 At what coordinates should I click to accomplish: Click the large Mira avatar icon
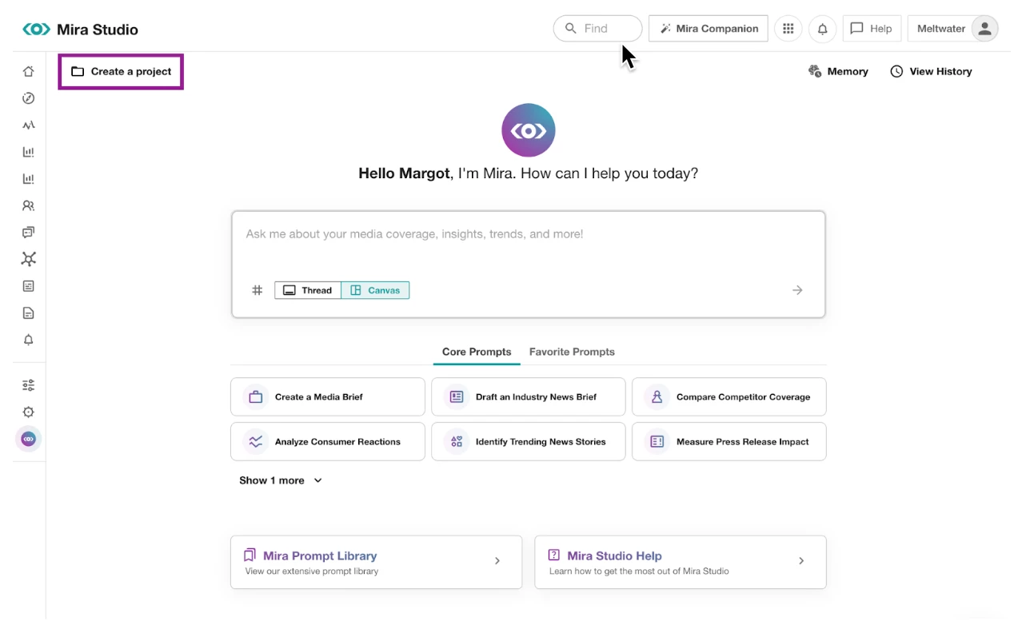click(x=529, y=130)
